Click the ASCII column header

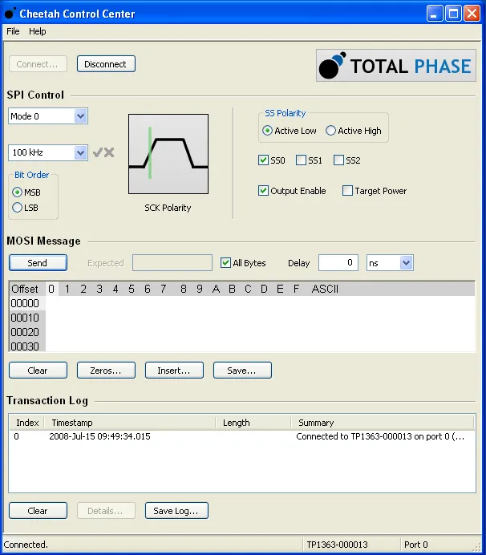tap(325, 289)
